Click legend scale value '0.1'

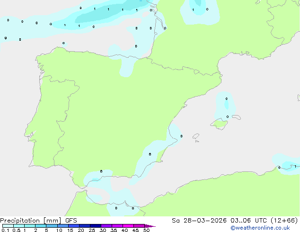click(x=5, y=230)
